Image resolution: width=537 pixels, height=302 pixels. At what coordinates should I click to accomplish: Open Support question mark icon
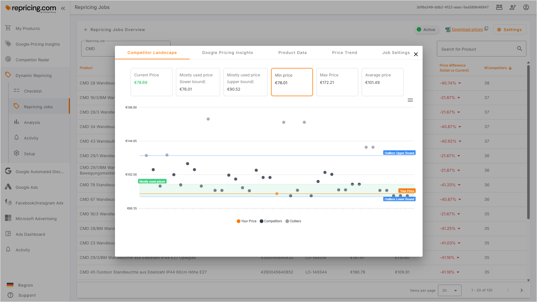pyautogui.click(x=10, y=295)
